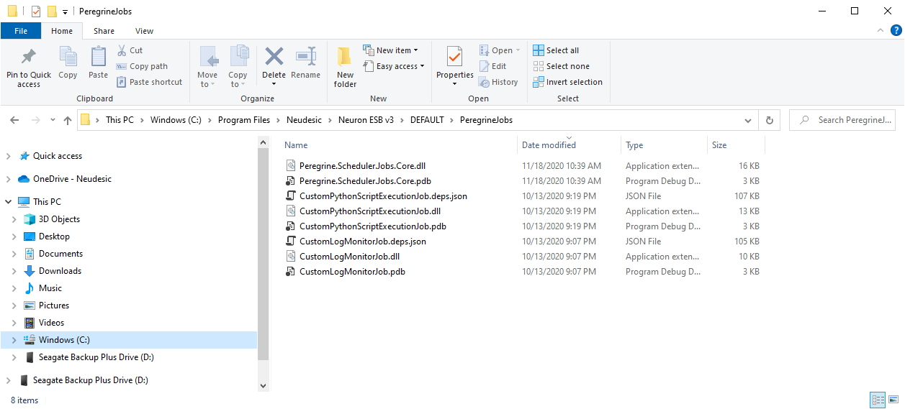The width and height of the screenshot is (905, 409).
Task: Click the Pin to Quick access icon
Action: point(29,57)
